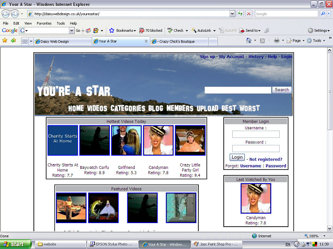Switch to Jasc Paint Shop Pro in the taskbar
This screenshot has height=249, width=333.
tap(216, 244)
